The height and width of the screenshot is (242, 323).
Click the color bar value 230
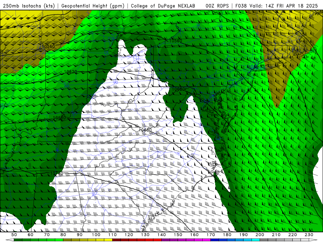tap(309, 235)
